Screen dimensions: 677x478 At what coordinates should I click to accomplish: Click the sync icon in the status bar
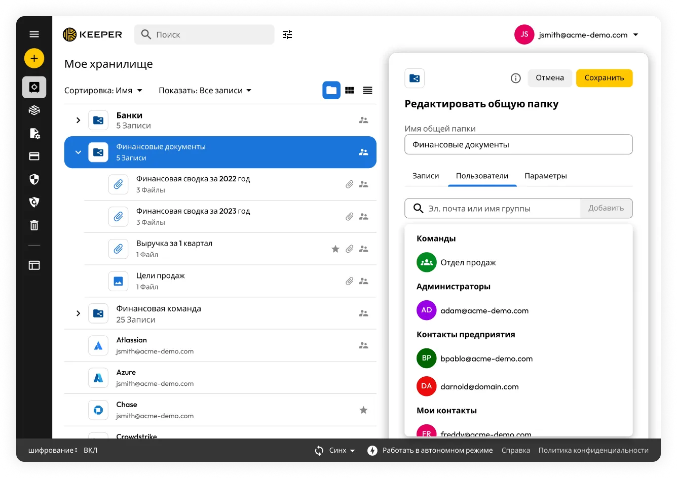[x=319, y=450]
